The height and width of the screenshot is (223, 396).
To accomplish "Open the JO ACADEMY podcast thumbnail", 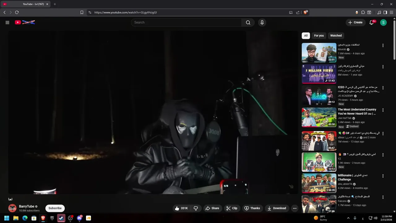I will [x=319, y=95].
